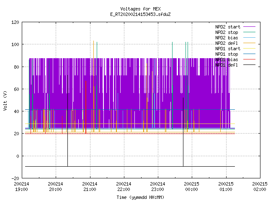
Task: Click the red NPD1 bias legend line sample
Action: 249,59
